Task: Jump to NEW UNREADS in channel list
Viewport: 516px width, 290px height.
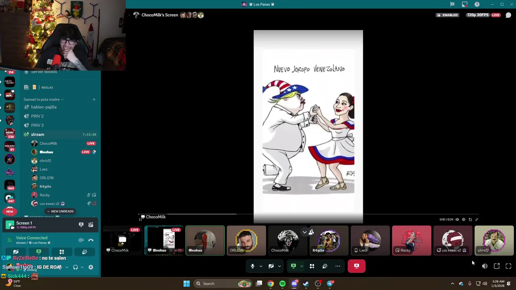Action: pyautogui.click(x=60, y=211)
